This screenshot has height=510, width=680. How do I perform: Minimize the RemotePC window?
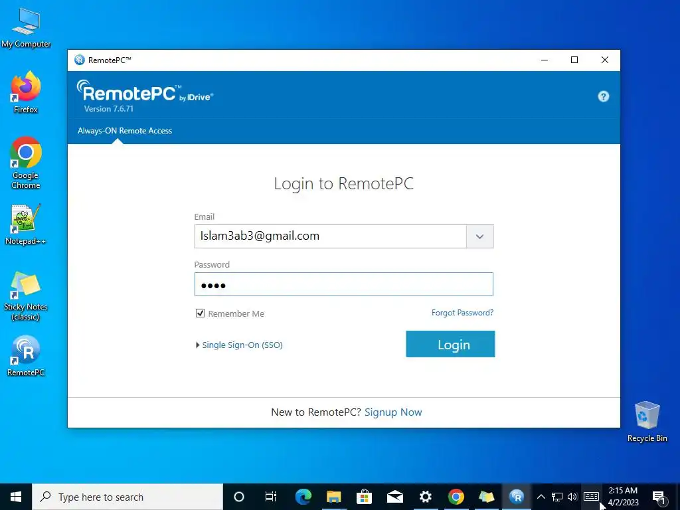[x=545, y=60]
